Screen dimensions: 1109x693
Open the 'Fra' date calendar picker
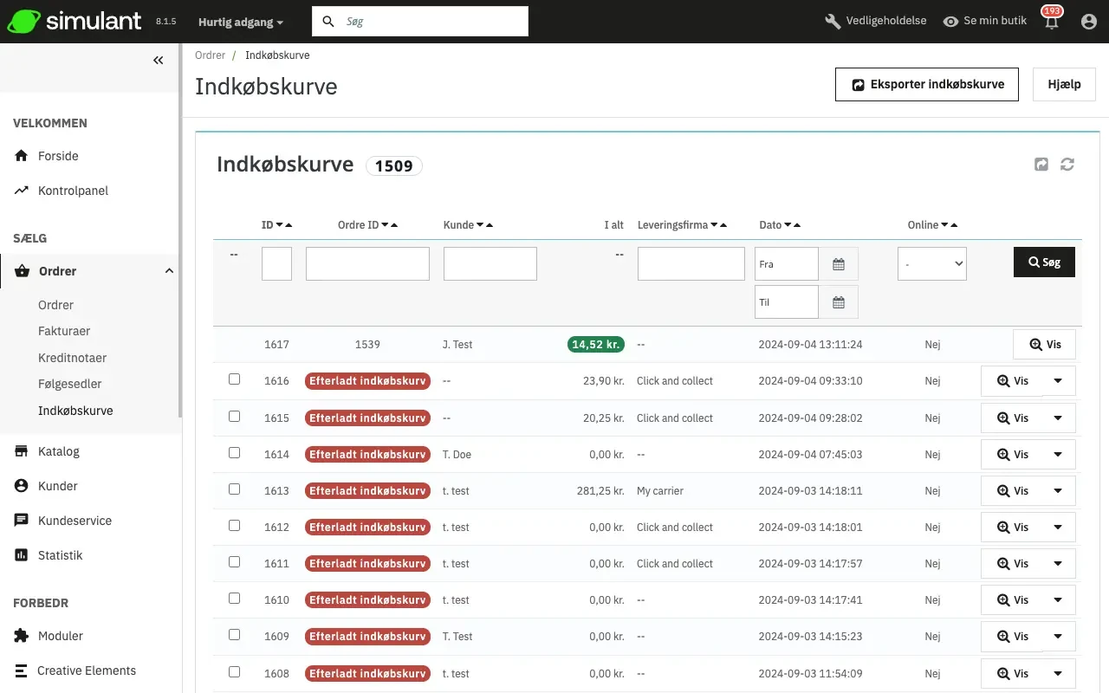pyautogui.click(x=838, y=264)
